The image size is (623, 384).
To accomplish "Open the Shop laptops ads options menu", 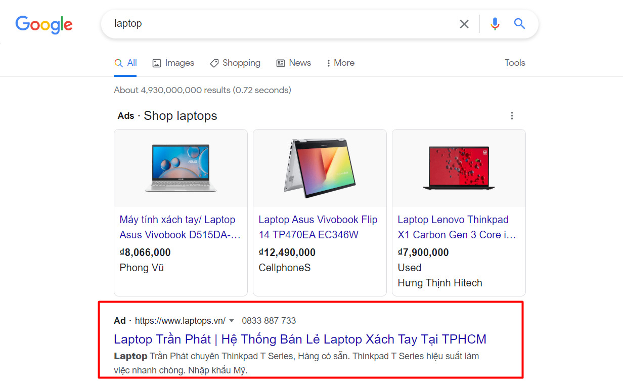I will (512, 116).
